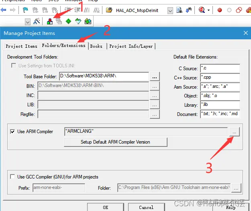Screen dimensions: 251x211
Task: Click the unindent selected lines icon
Action: (78, 10)
